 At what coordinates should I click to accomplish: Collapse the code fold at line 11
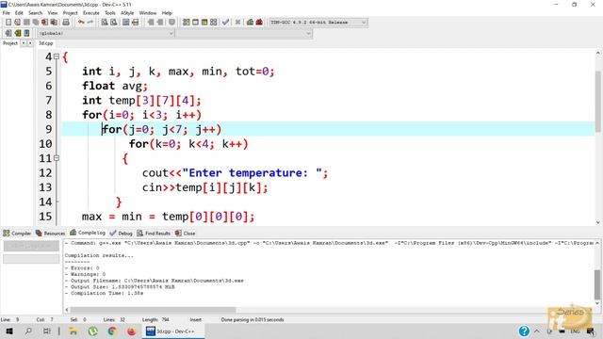point(57,158)
